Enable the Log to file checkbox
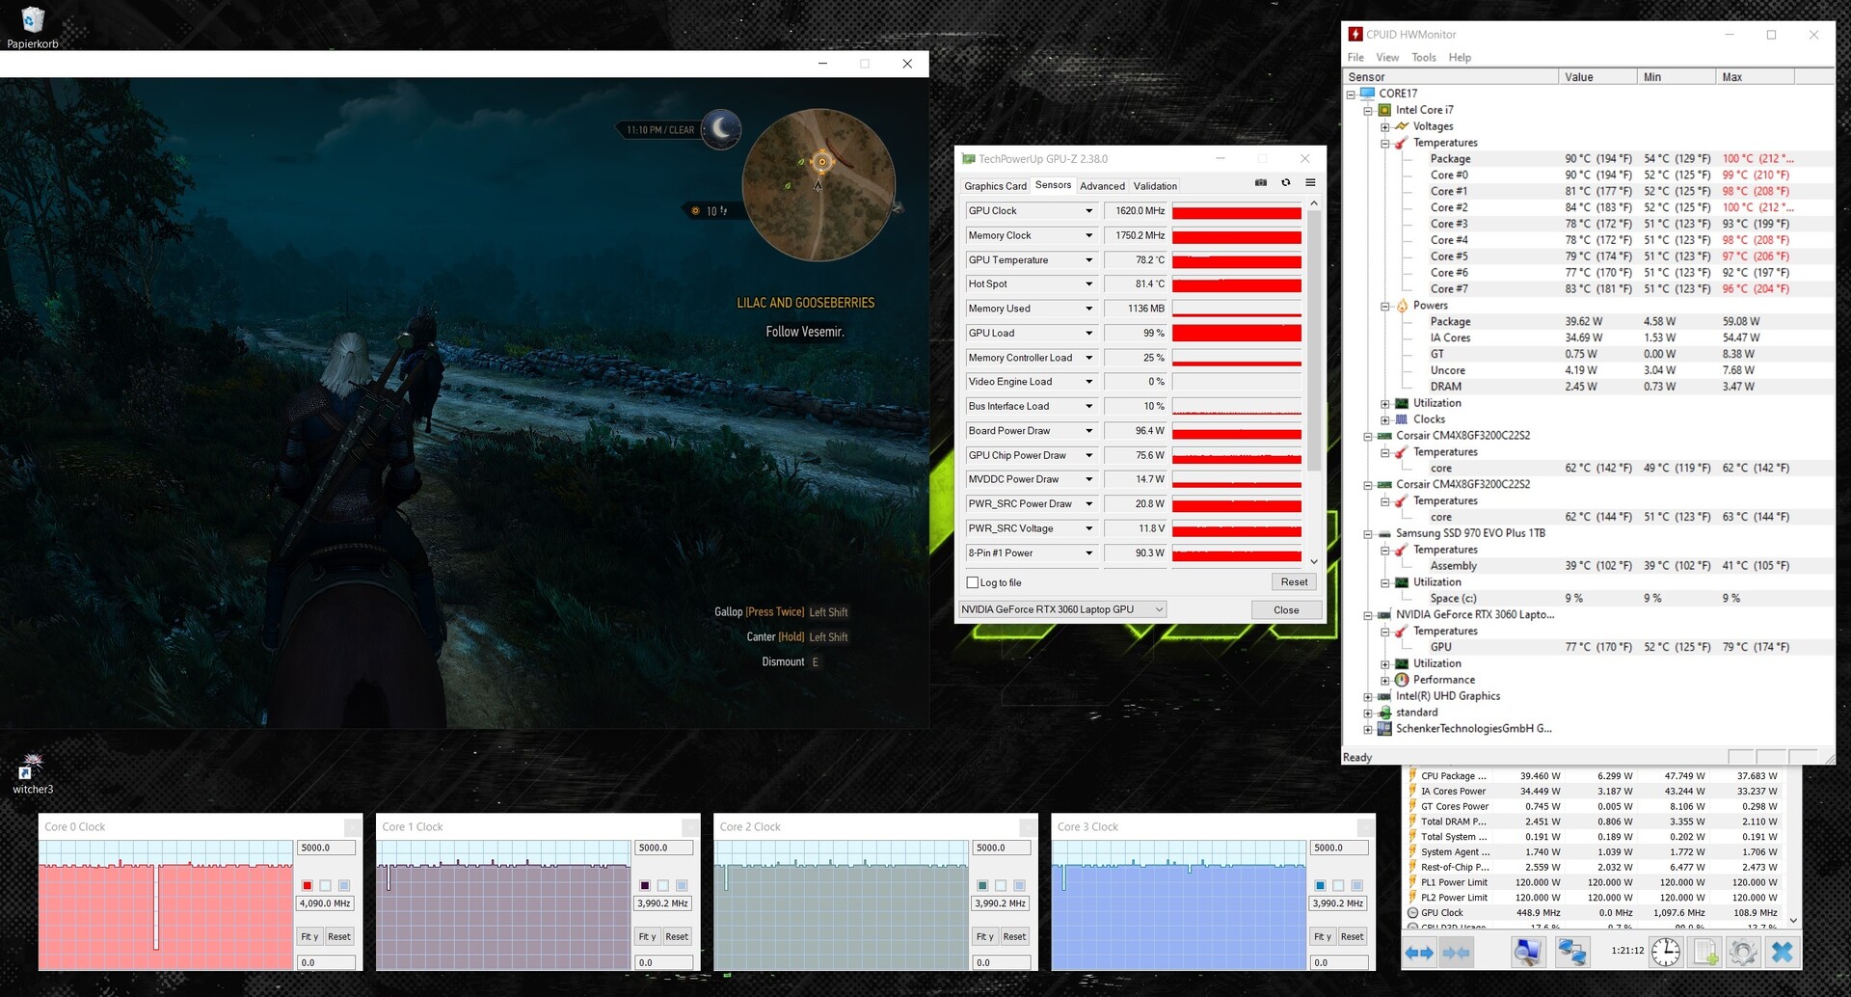The image size is (1851, 997). click(973, 583)
